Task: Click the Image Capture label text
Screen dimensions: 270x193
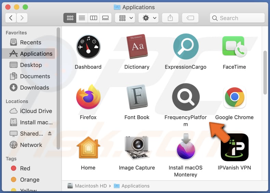Action: pos(137,167)
